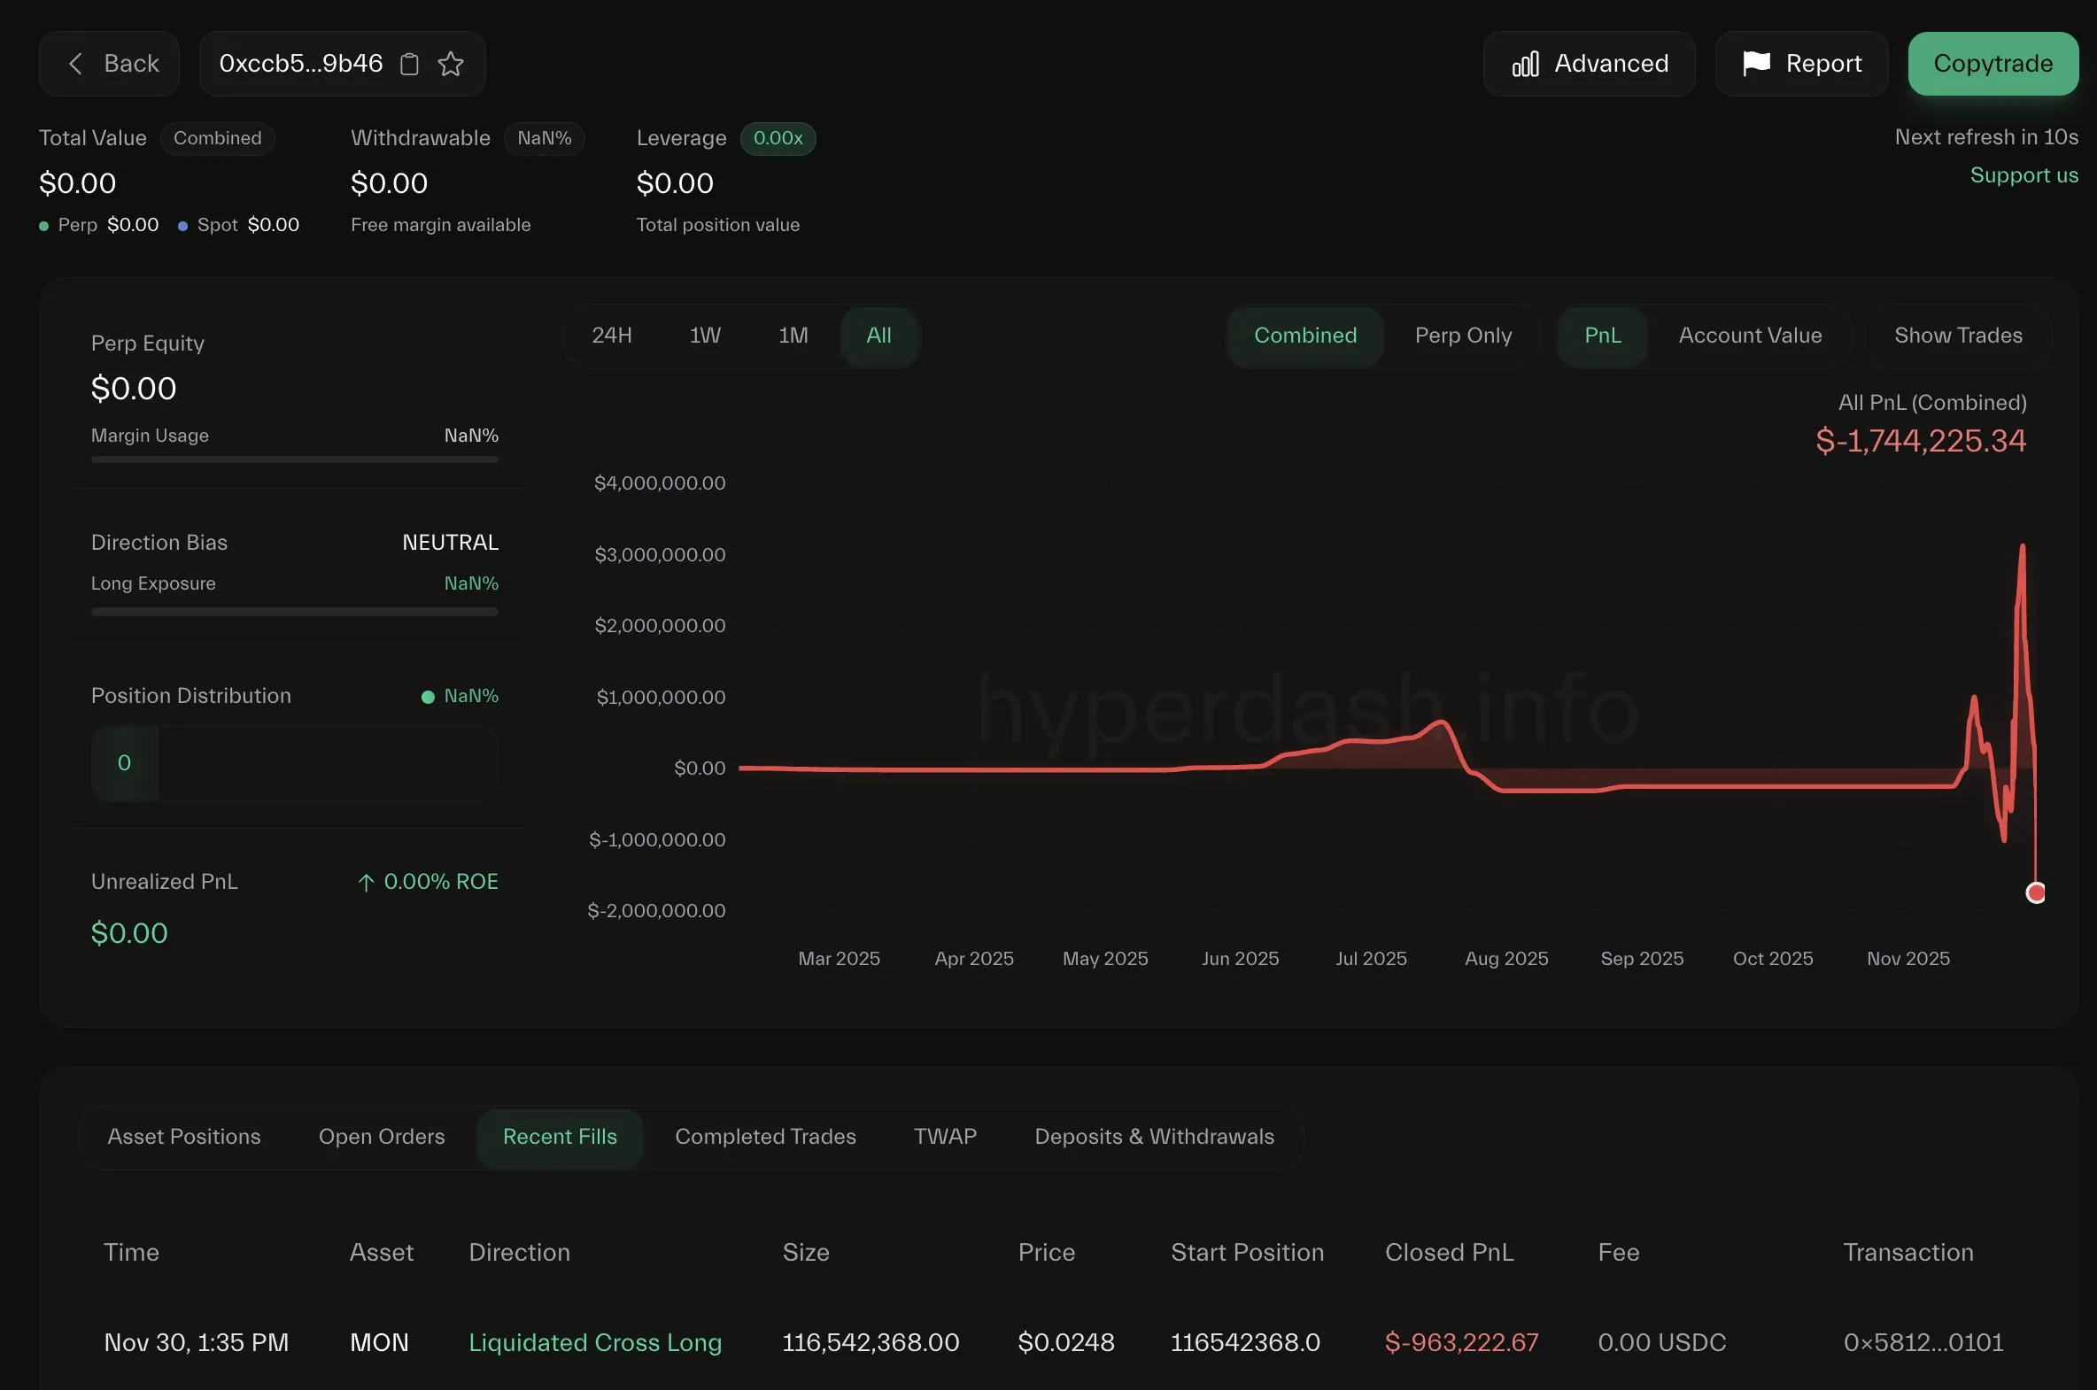The image size is (2097, 1390).
Task: Open the Support us link
Action: pyautogui.click(x=2023, y=175)
